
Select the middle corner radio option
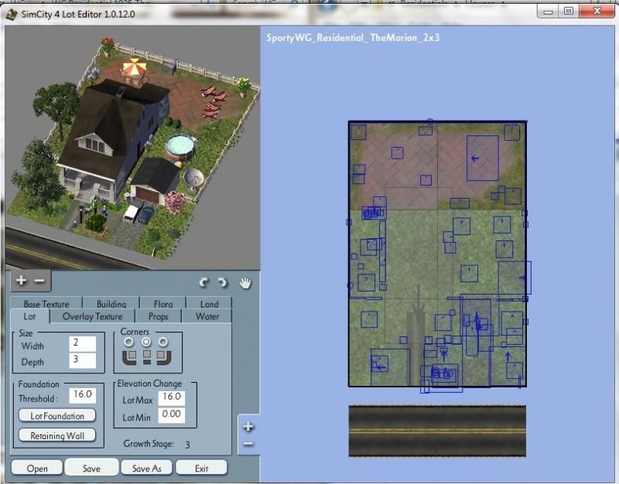click(x=146, y=342)
